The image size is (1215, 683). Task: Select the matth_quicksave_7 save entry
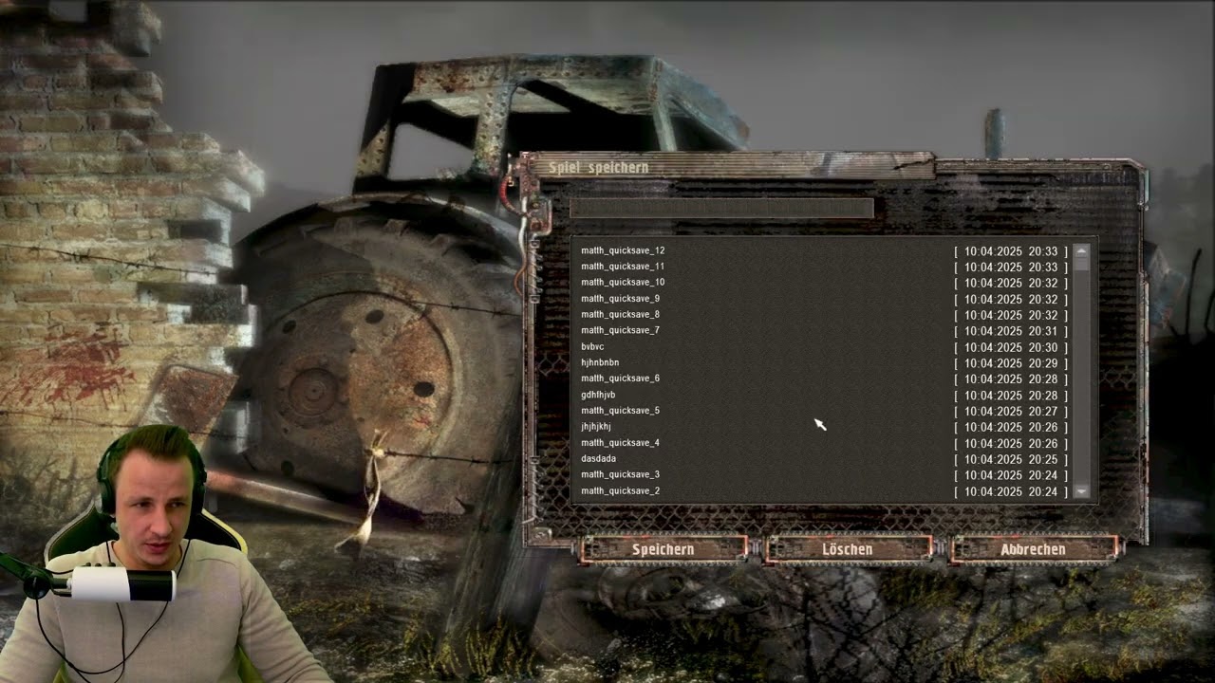click(x=823, y=331)
